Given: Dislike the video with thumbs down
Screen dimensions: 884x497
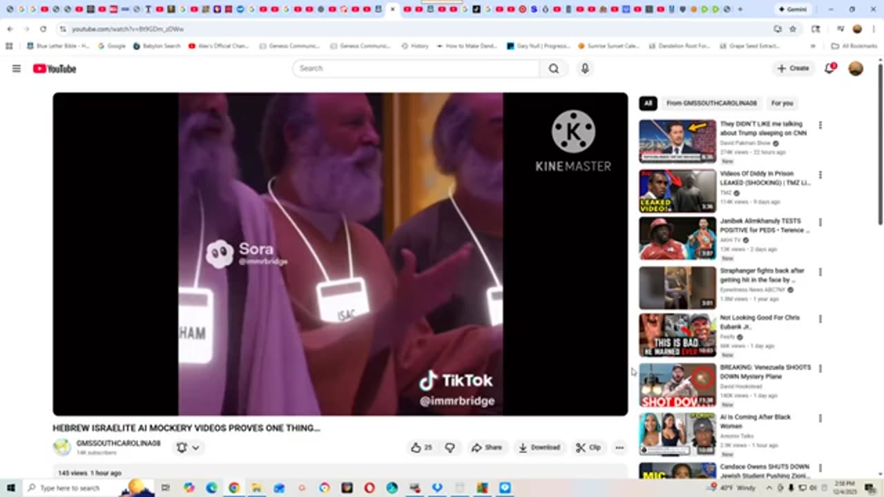Looking at the screenshot, I should tap(450, 447).
